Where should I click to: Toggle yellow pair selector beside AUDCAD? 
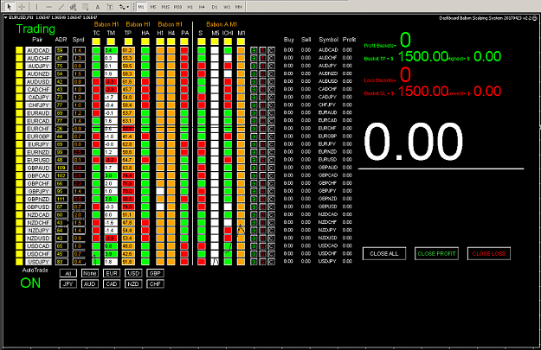(x=19, y=50)
